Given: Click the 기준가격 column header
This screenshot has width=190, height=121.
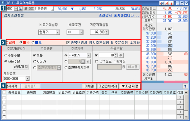Looking at the screenshot, I should [x=93, y=92].
